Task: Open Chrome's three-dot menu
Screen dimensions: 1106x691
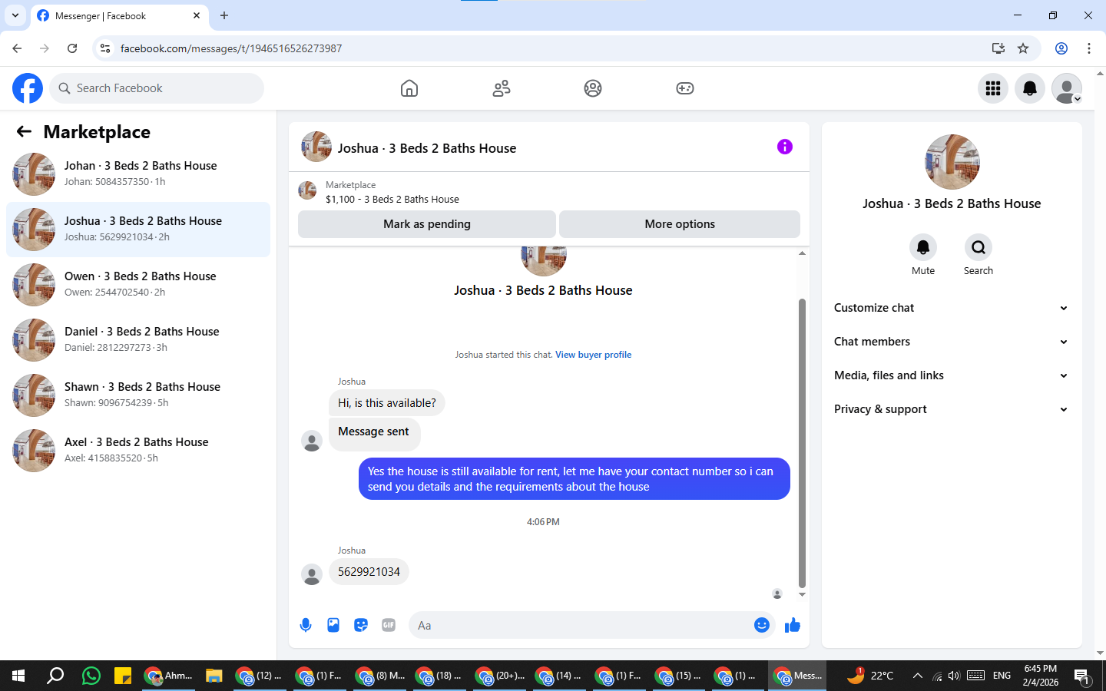Action: [1089, 48]
